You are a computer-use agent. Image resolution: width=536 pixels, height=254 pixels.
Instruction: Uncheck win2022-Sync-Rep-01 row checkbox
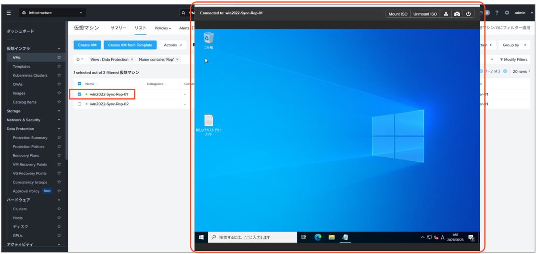[x=80, y=94]
